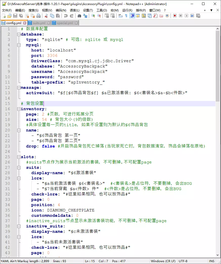Image resolution: width=221 pixels, height=264 pixels.
Task: Click the UTF-8 encoding status field
Action: coord(183,261)
